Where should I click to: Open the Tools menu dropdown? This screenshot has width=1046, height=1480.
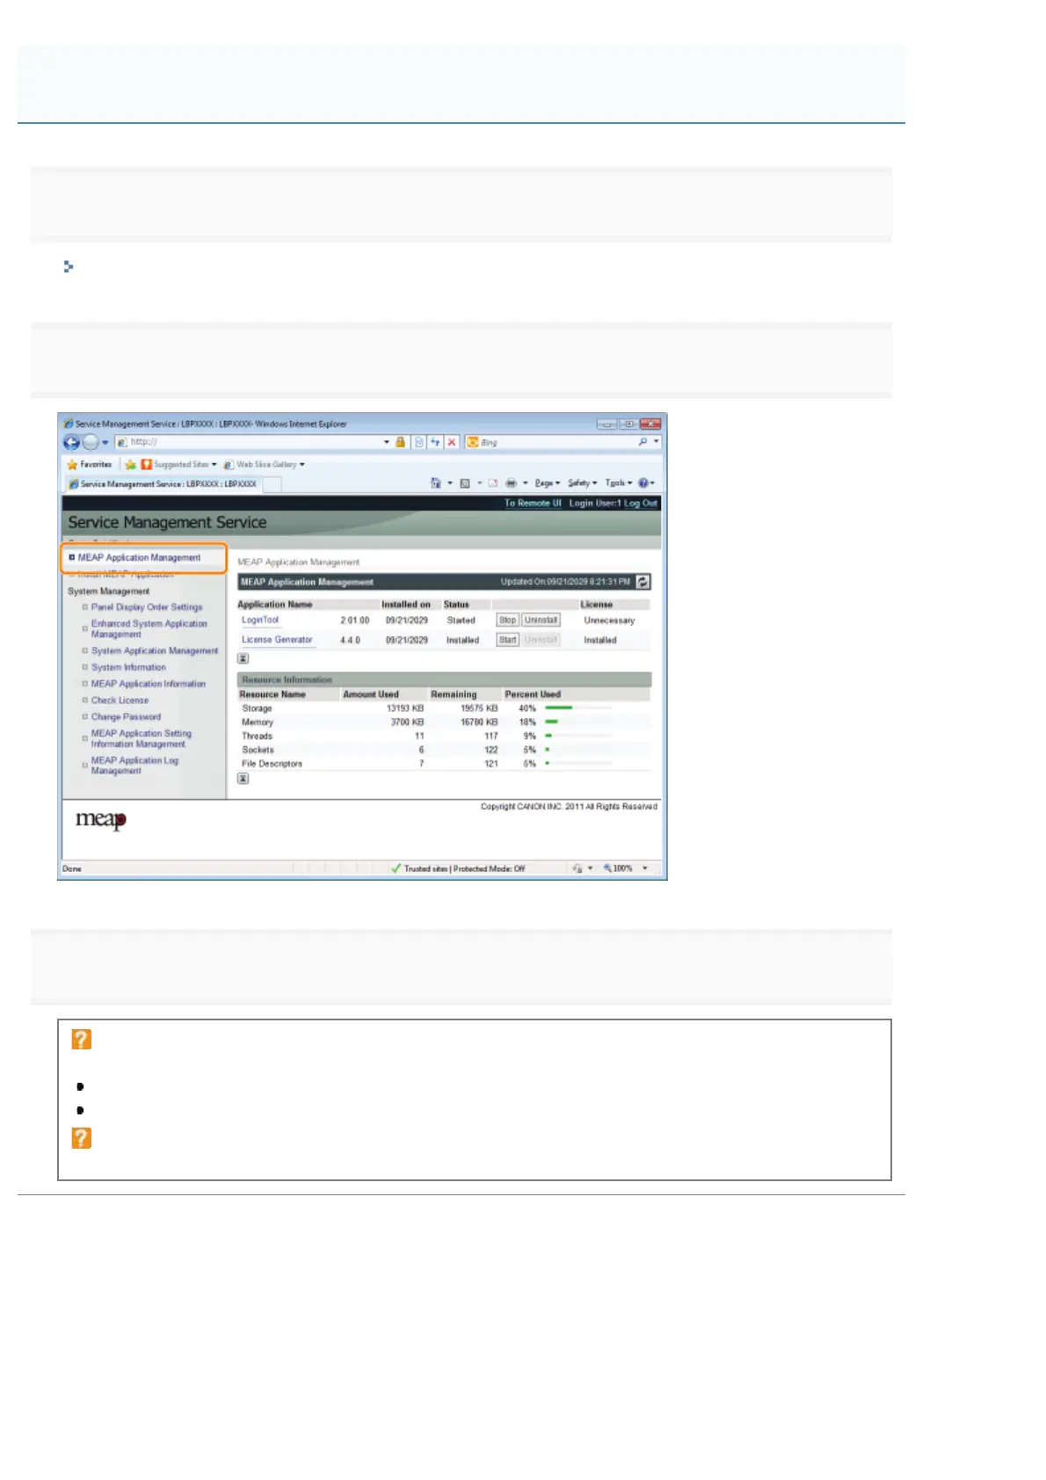[618, 483]
